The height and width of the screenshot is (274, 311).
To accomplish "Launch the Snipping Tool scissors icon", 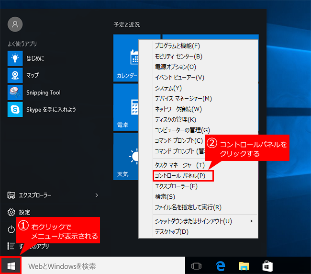I will tap(15, 92).
